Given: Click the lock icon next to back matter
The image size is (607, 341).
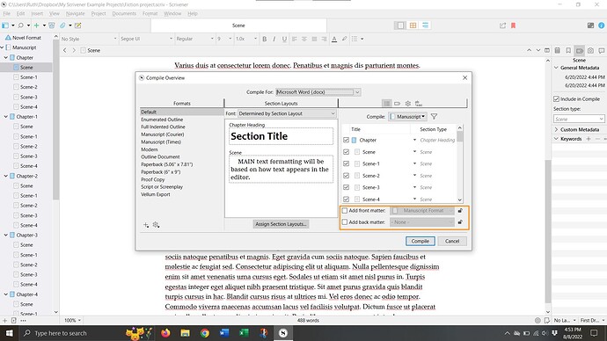Looking at the screenshot, I should click(460, 222).
